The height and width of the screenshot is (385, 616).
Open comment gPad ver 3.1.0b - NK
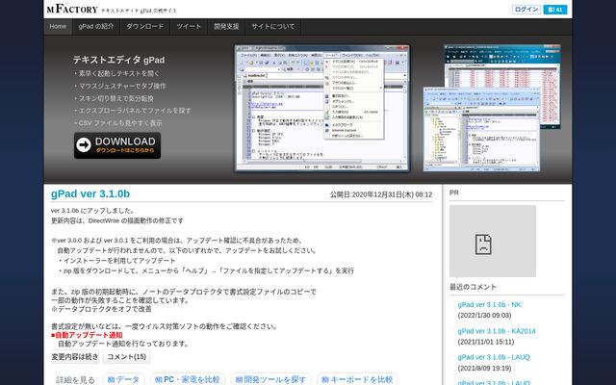(489, 305)
